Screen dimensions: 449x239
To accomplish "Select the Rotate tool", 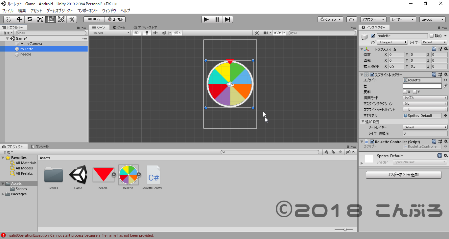I will (x=29, y=19).
